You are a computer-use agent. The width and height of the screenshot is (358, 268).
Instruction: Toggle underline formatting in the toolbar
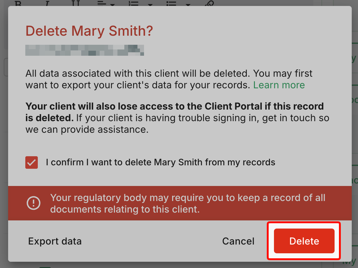pyautogui.click(x=76, y=3)
